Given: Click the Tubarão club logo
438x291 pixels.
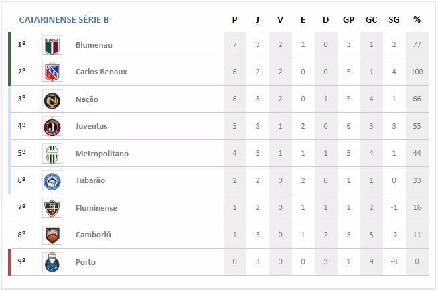Looking at the screenshot, I should pos(52,180).
